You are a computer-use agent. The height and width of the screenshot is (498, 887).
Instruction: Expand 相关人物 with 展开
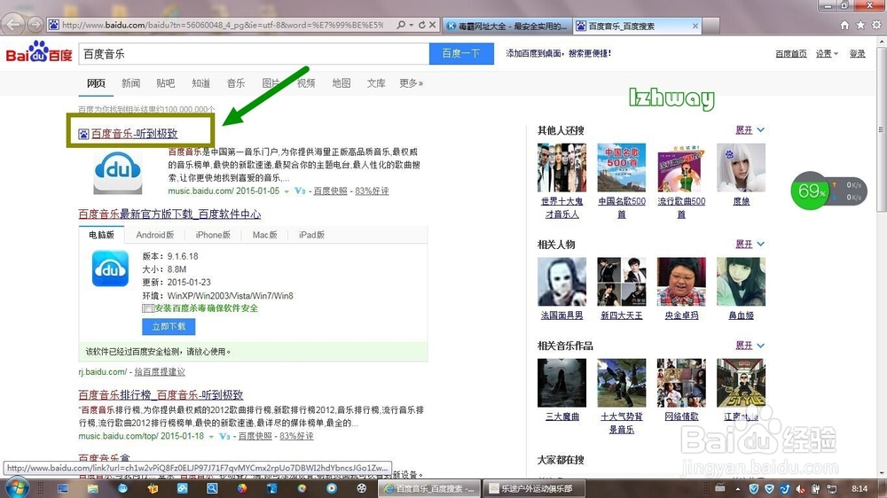click(750, 245)
